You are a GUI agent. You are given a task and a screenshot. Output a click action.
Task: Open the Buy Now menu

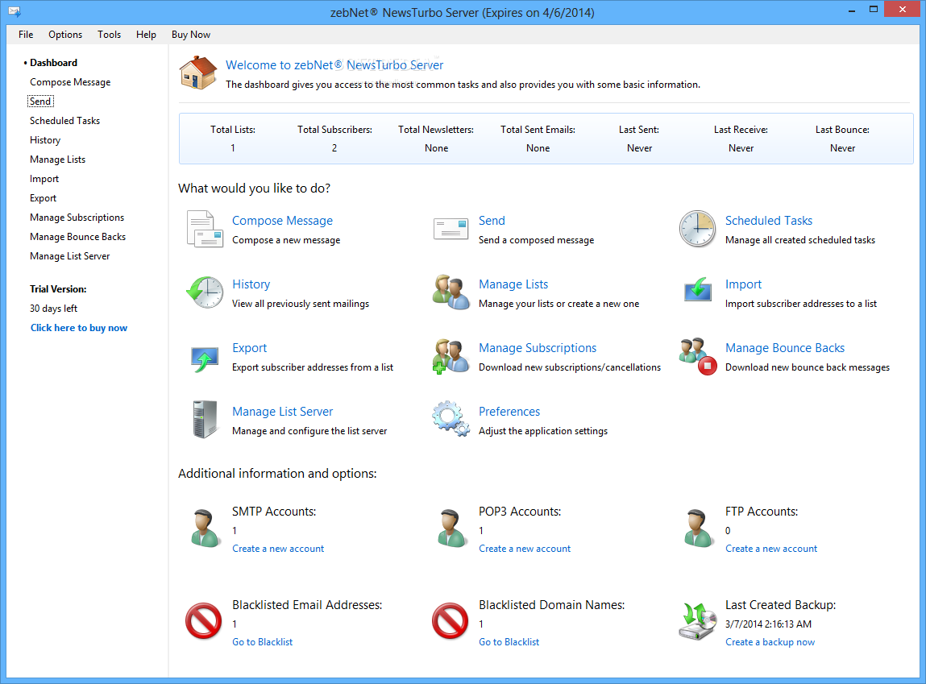191,34
